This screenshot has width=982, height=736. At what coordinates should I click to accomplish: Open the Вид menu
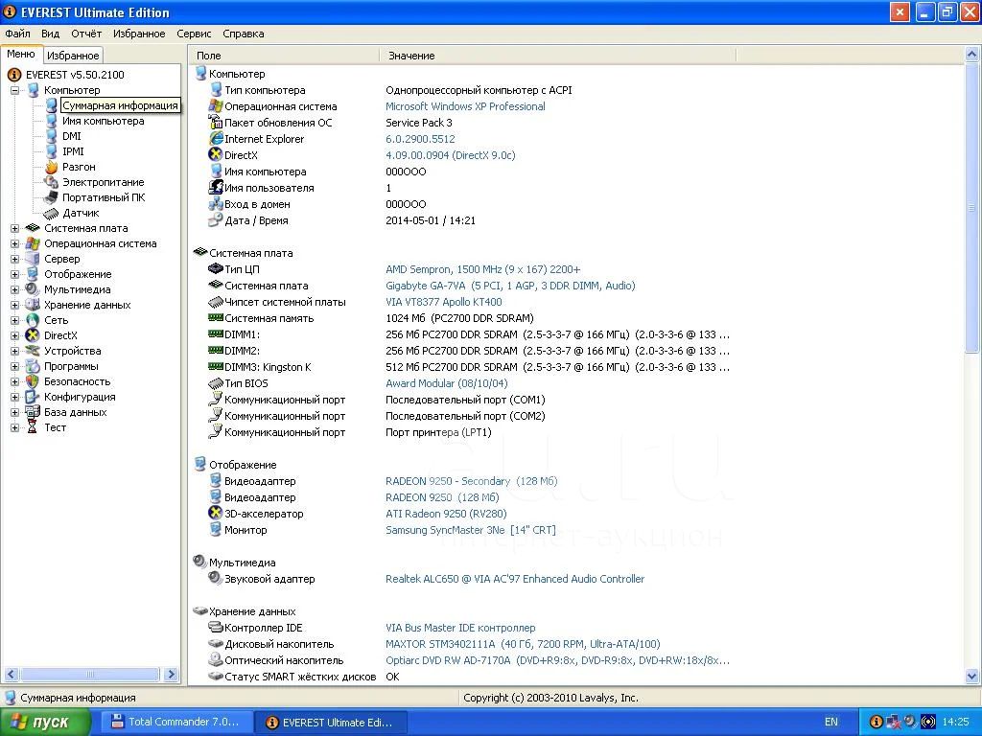(x=50, y=34)
